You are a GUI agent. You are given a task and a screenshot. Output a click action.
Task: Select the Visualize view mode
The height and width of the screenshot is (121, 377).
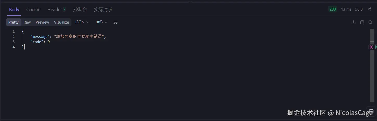(62, 22)
